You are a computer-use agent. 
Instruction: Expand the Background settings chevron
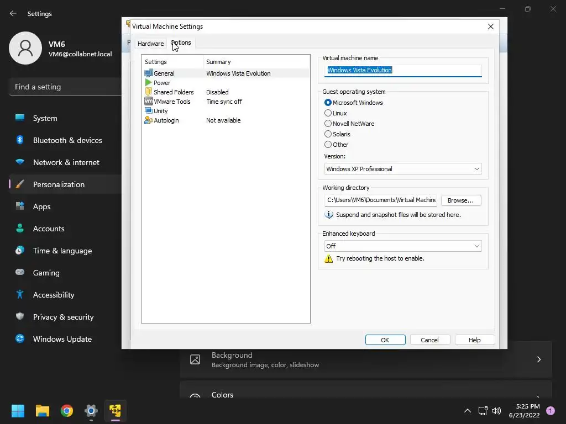tap(538, 359)
